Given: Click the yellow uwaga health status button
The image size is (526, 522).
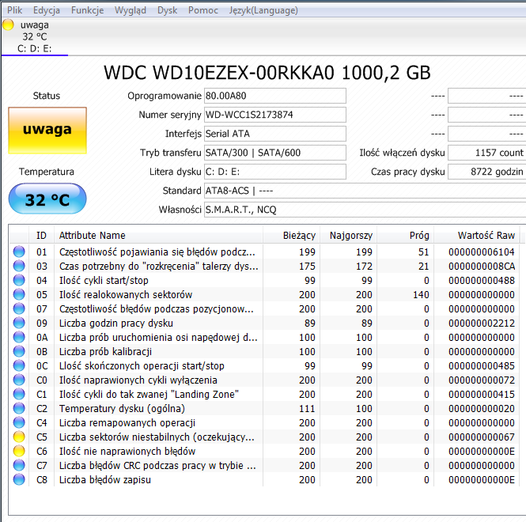Looking at the screenshot, I should [x=47, y=130].
